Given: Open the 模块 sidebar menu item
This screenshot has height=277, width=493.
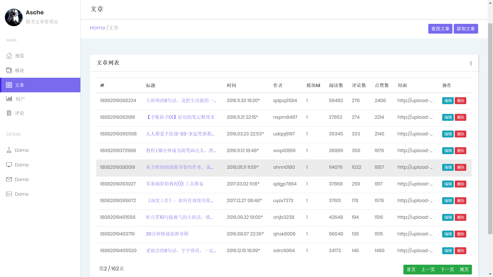Looking at the screenshot, I should 40,70.
